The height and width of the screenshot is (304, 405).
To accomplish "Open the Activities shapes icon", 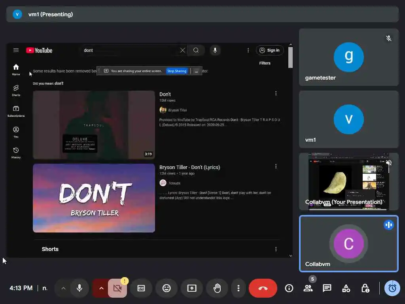I will pos(346,288).
